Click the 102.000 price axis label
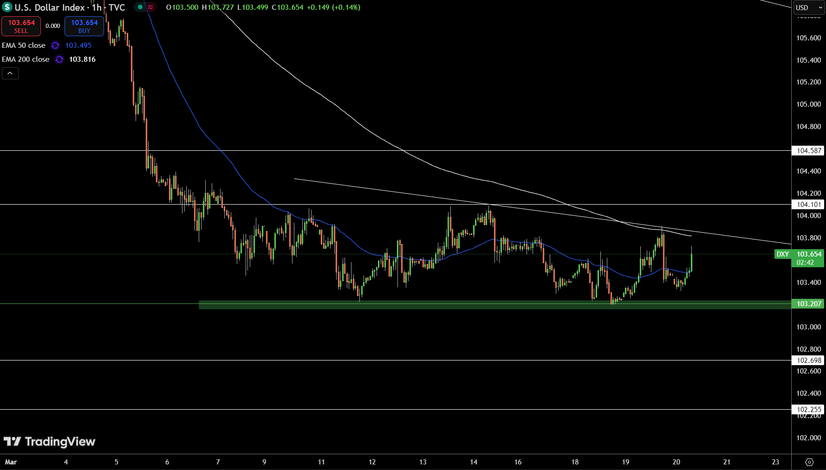Viewport: 826px width, 470px height. tap(808, 438)
